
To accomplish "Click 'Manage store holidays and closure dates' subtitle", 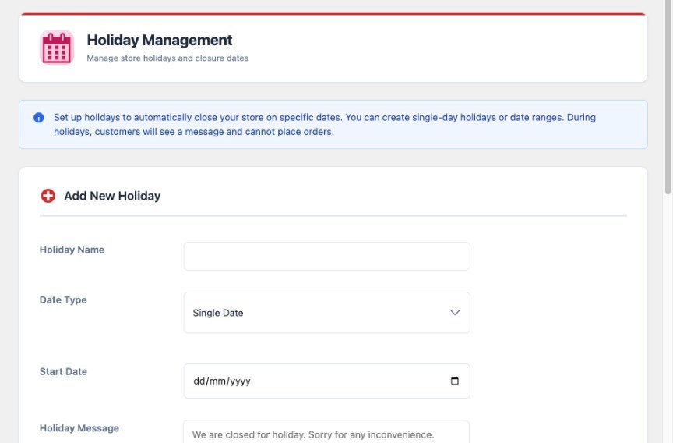I will pos(167,58).
